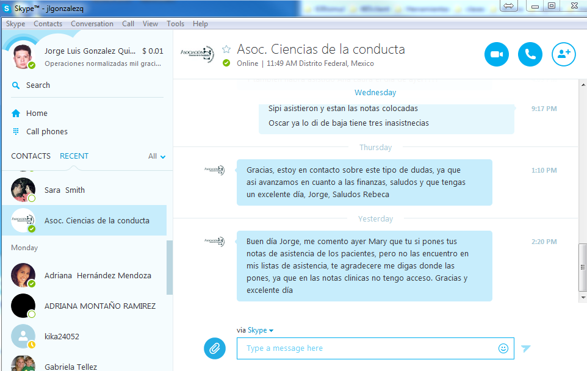The height and width of the screenshot is (371, 587).
Task: Click the $ 0.01 Skype credit balance
Action: click(153, 51)
